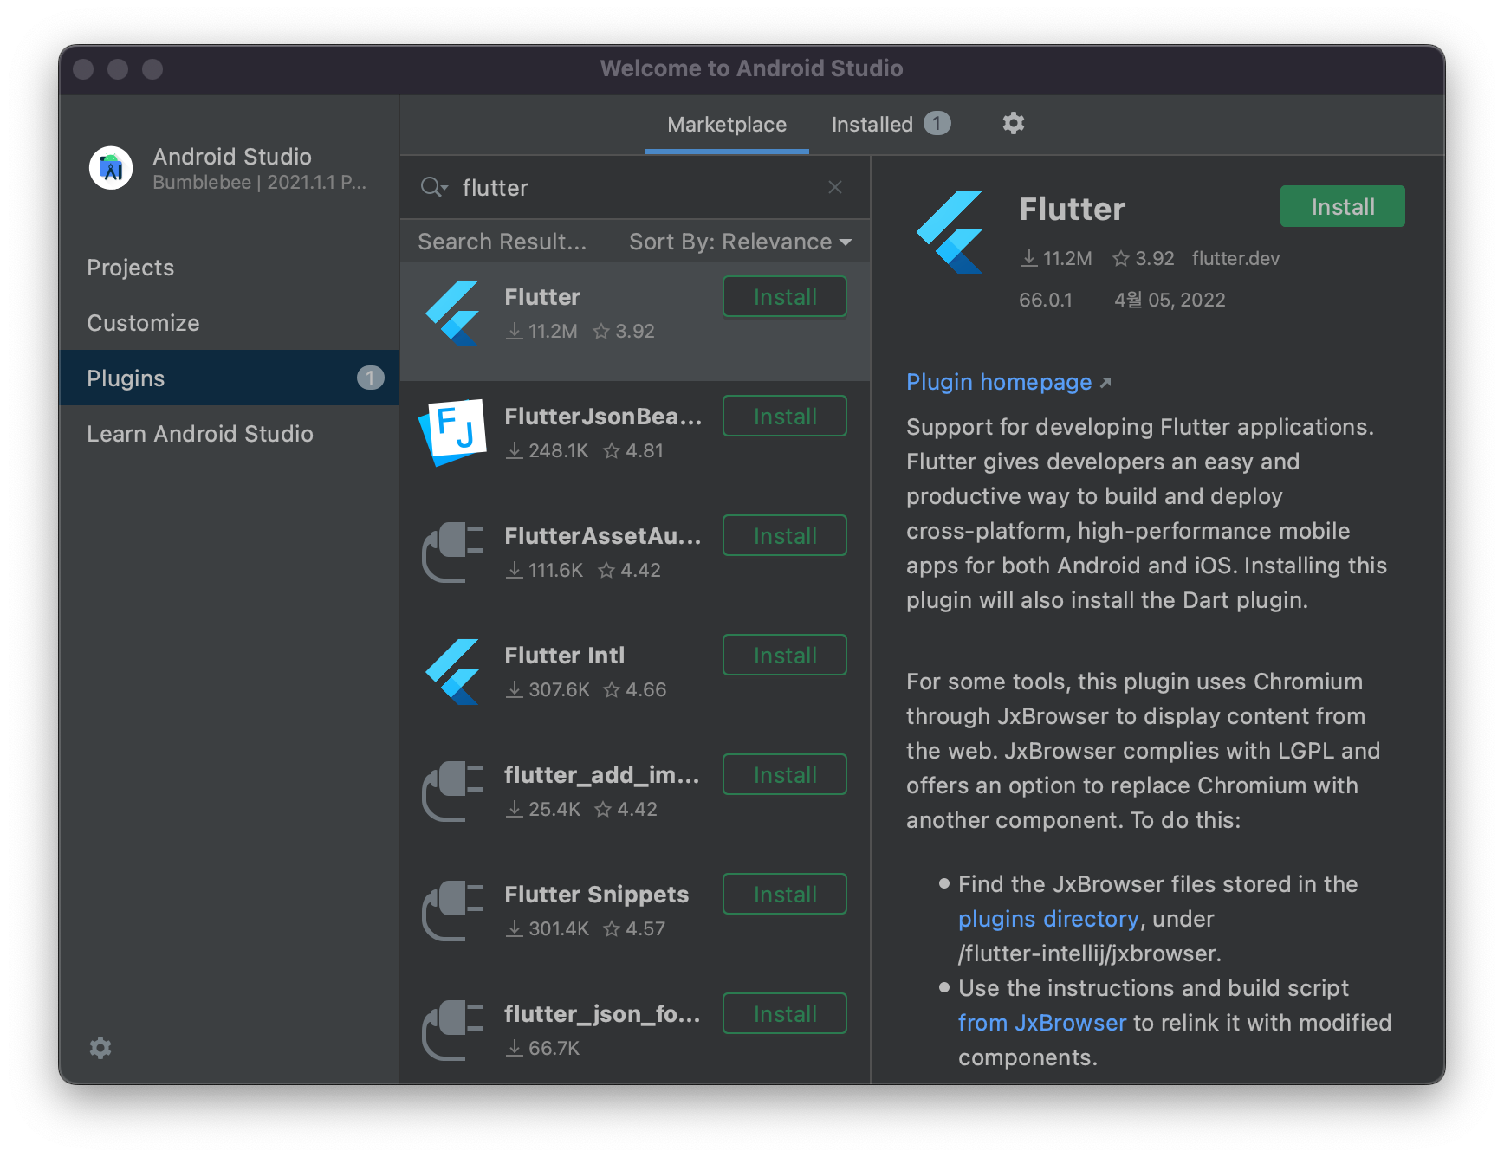Click the flutter_add_im plug icon
The width and height of the screenshot is (1504, 1157).
(x=452, y=792)
